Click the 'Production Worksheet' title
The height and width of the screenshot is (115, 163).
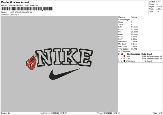click(15, 2)
